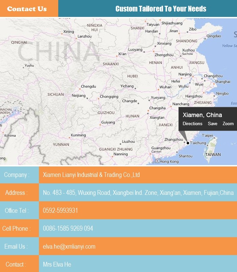Click the Chengdu label on the map
Image resolution: width=237 pixels, height=272 pixels.
point(88,86)
